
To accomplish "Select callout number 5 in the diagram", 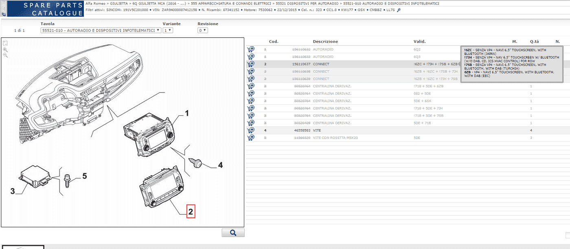I will (x=85, y=176).
